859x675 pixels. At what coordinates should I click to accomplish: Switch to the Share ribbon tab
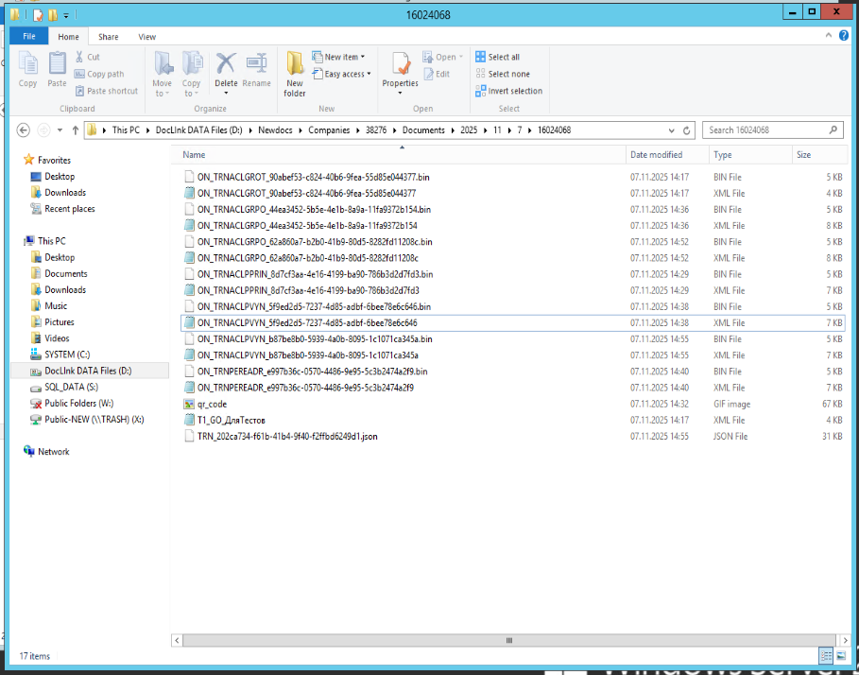(x=108, y=37)
